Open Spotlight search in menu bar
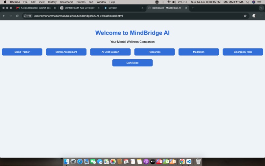 coord(248,2)
